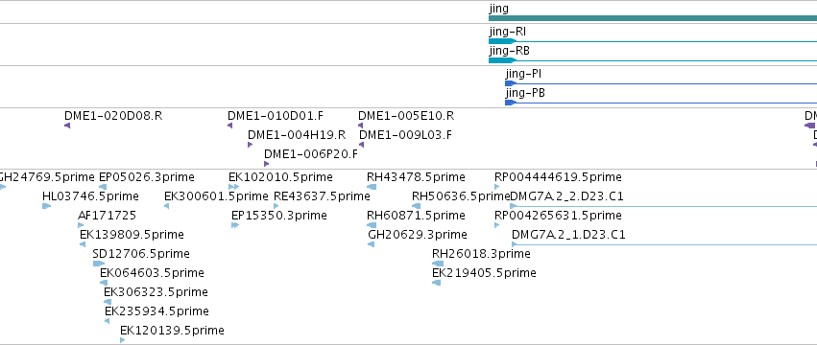Image resolution: width=817 pixels, height=345 pixels.
Task: Click the AF171725 feature label
Action: (x=107, y=216)
